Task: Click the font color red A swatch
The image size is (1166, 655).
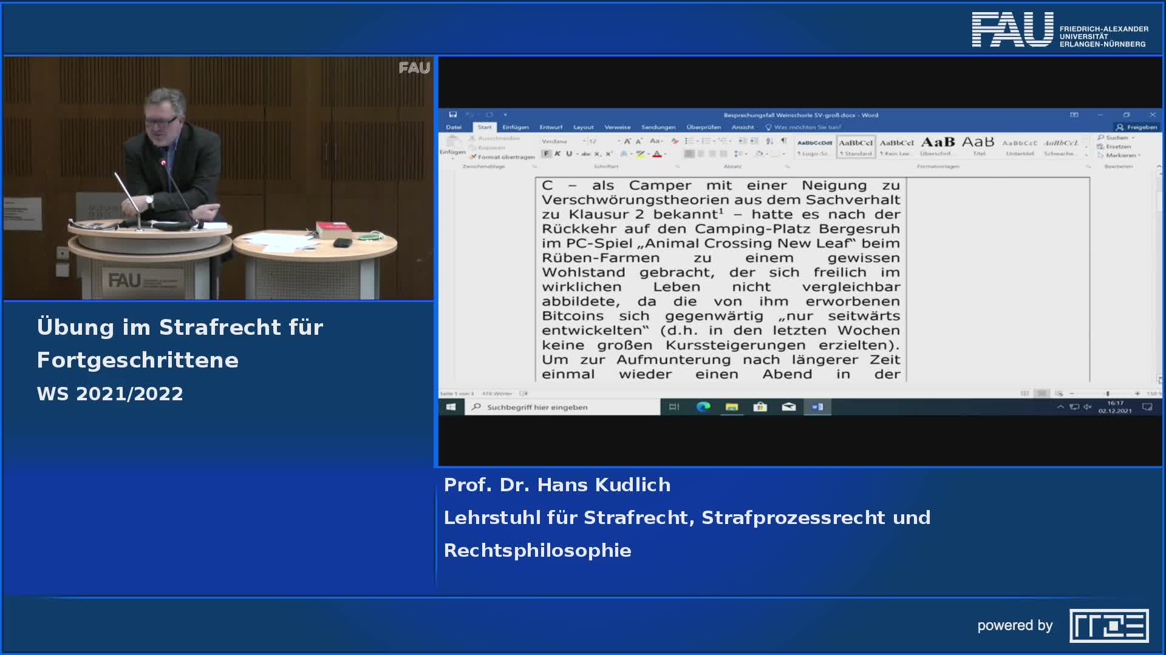Action: pos(656,154)
